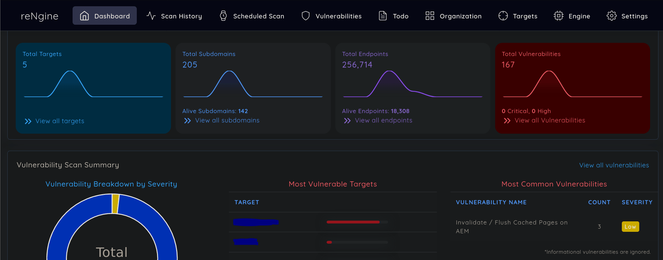Follow the View all targets link
The image size is (663, 260).
(60, 121)
